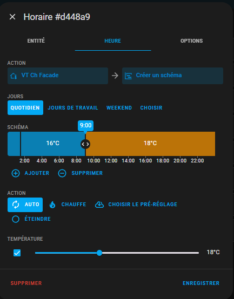Open the VT Ch Facade entity selector

(x=58, y=76)
